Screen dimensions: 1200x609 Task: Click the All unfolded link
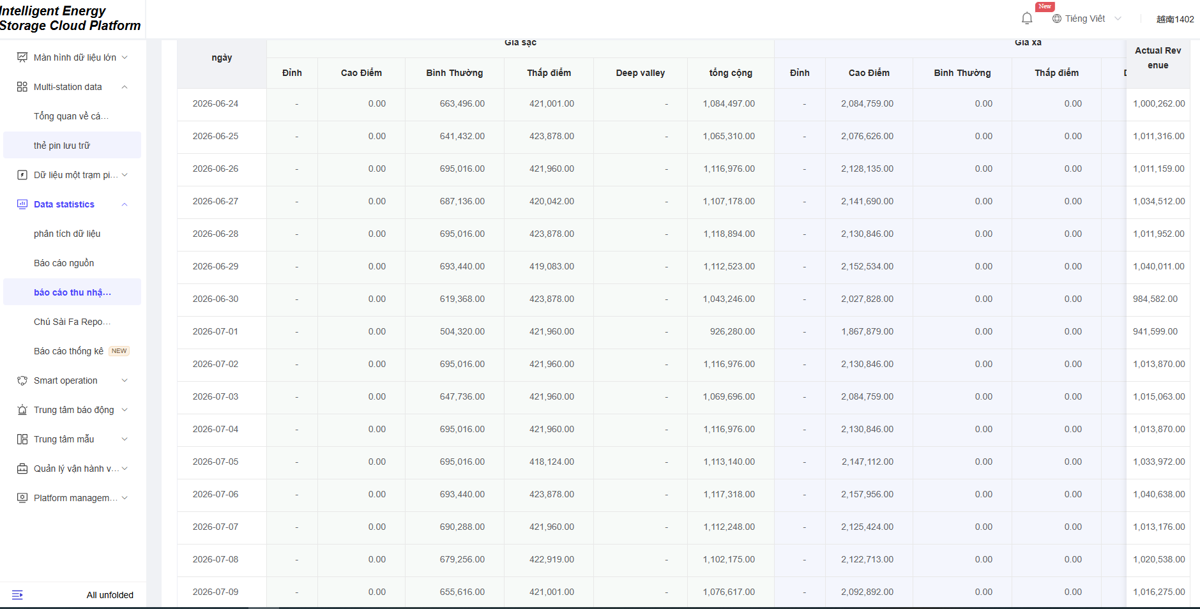[x=110, y=595]
